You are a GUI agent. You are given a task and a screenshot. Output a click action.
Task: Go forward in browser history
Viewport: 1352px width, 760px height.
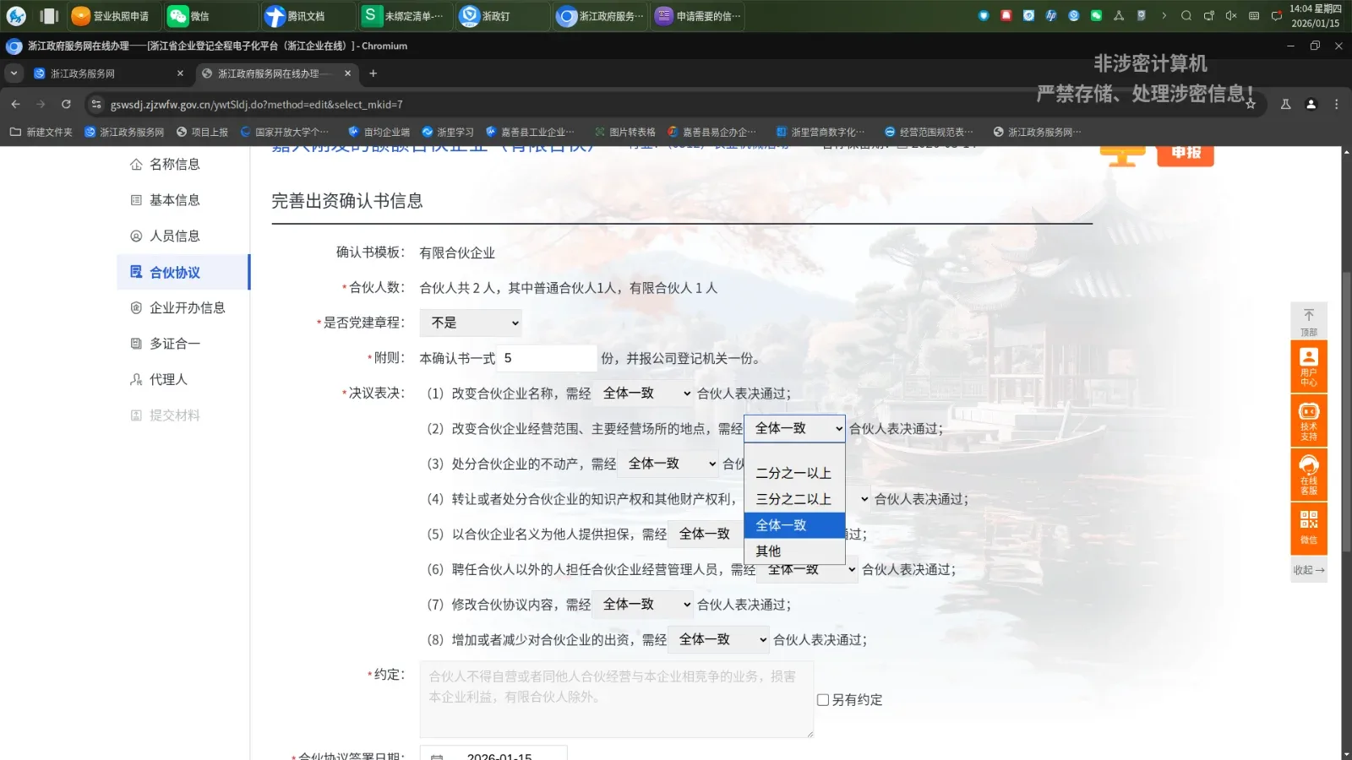coord(41,104)
